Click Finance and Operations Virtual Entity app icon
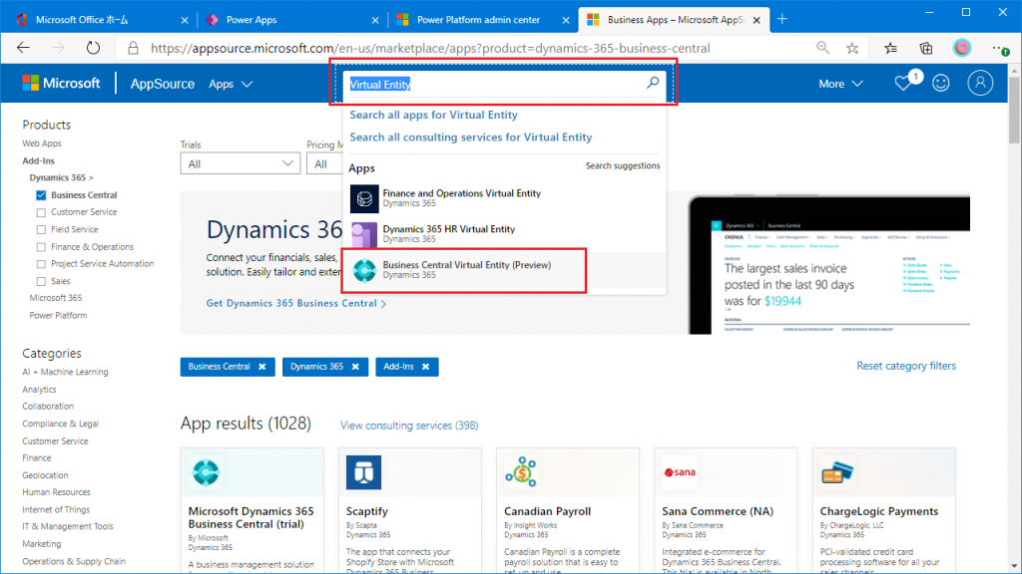The height and width of the screenshot is (574, 1022). coord(364,198)
